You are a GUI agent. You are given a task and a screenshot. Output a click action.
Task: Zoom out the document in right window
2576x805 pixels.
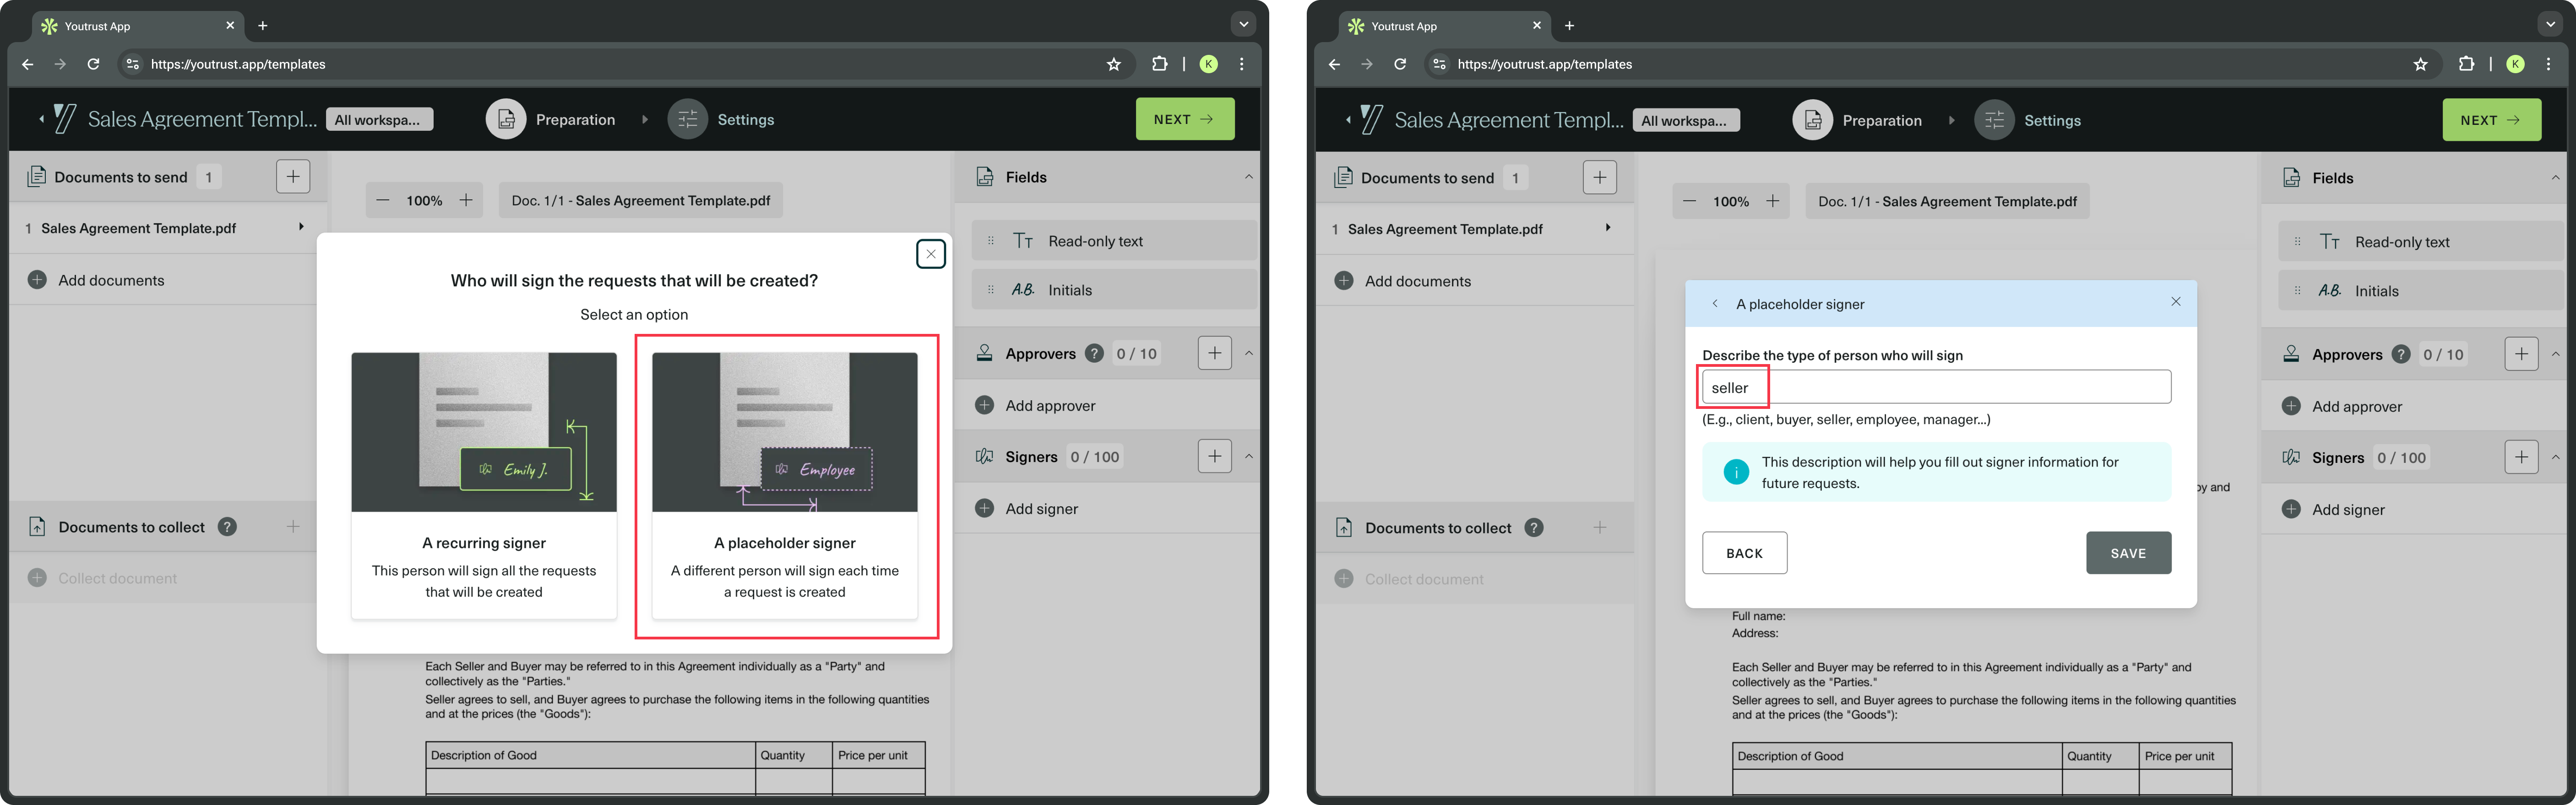1689,202
